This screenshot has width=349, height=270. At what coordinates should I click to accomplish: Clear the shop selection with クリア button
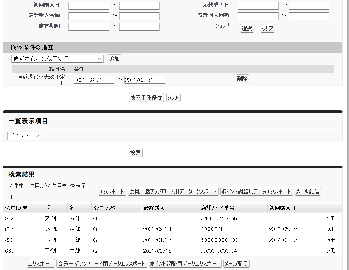[267, 28]
